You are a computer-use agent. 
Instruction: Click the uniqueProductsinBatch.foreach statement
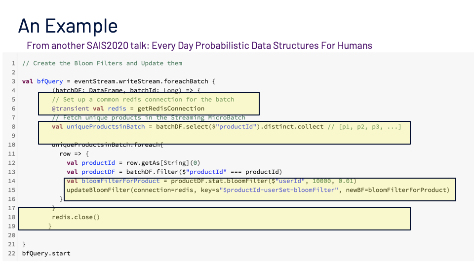pos(107,145)
